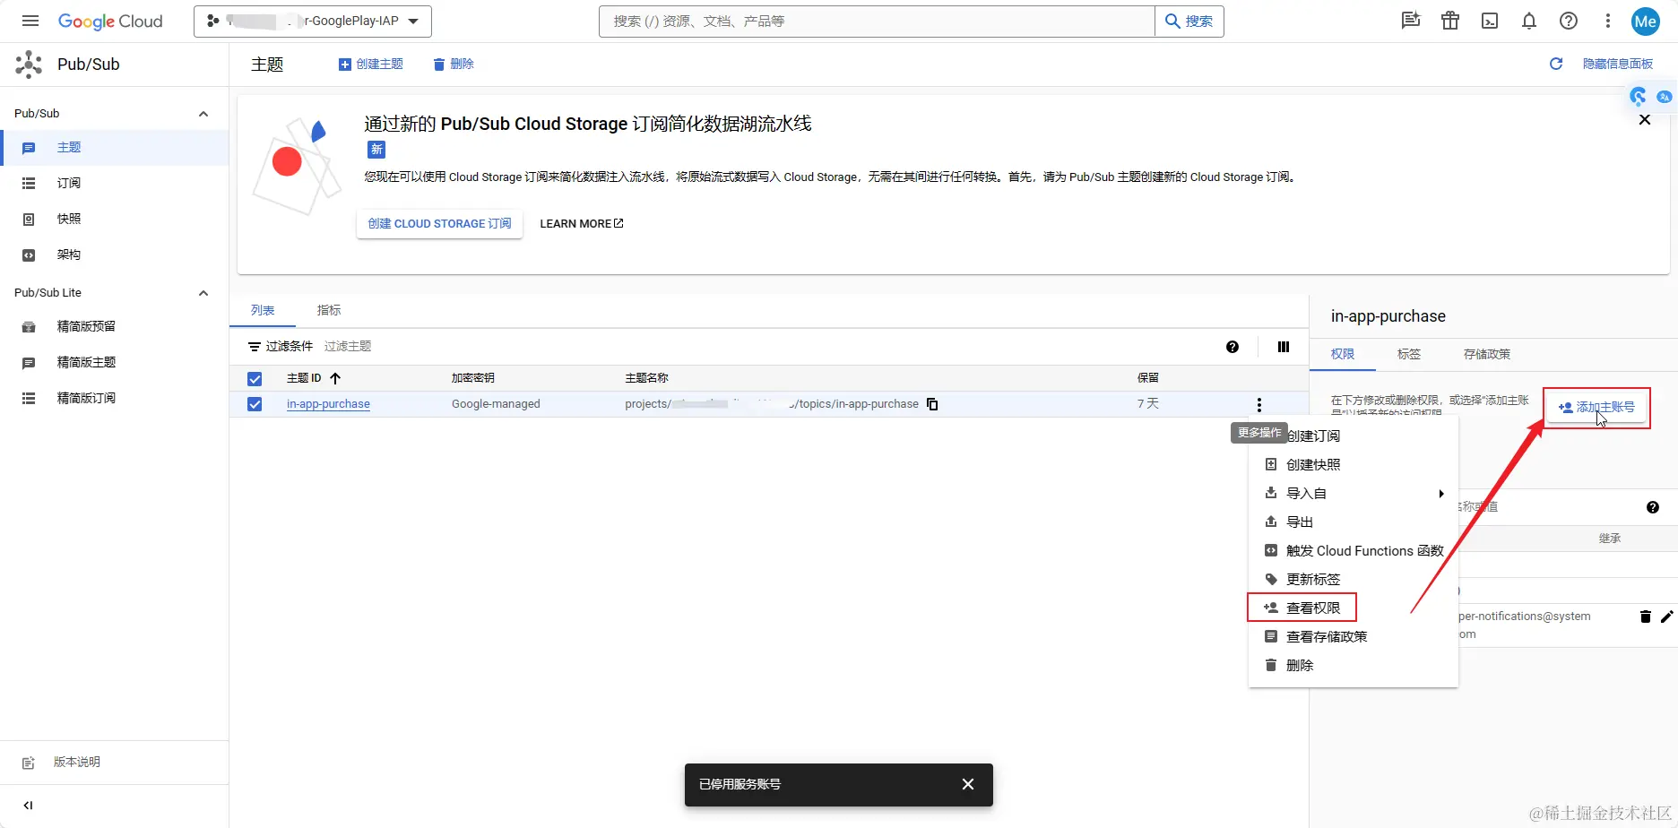The image size is (1678, 828).
Task: Open the free trial gift icon
Action: point(1450,21)
